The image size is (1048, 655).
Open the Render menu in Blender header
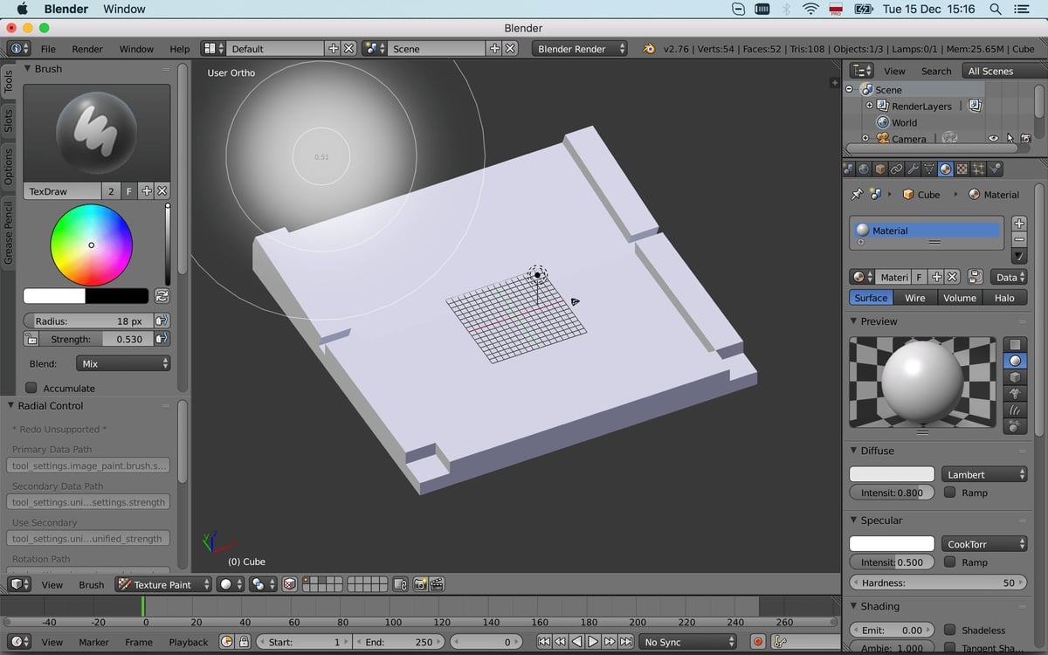pyautogui.click(x=86, y=49)
